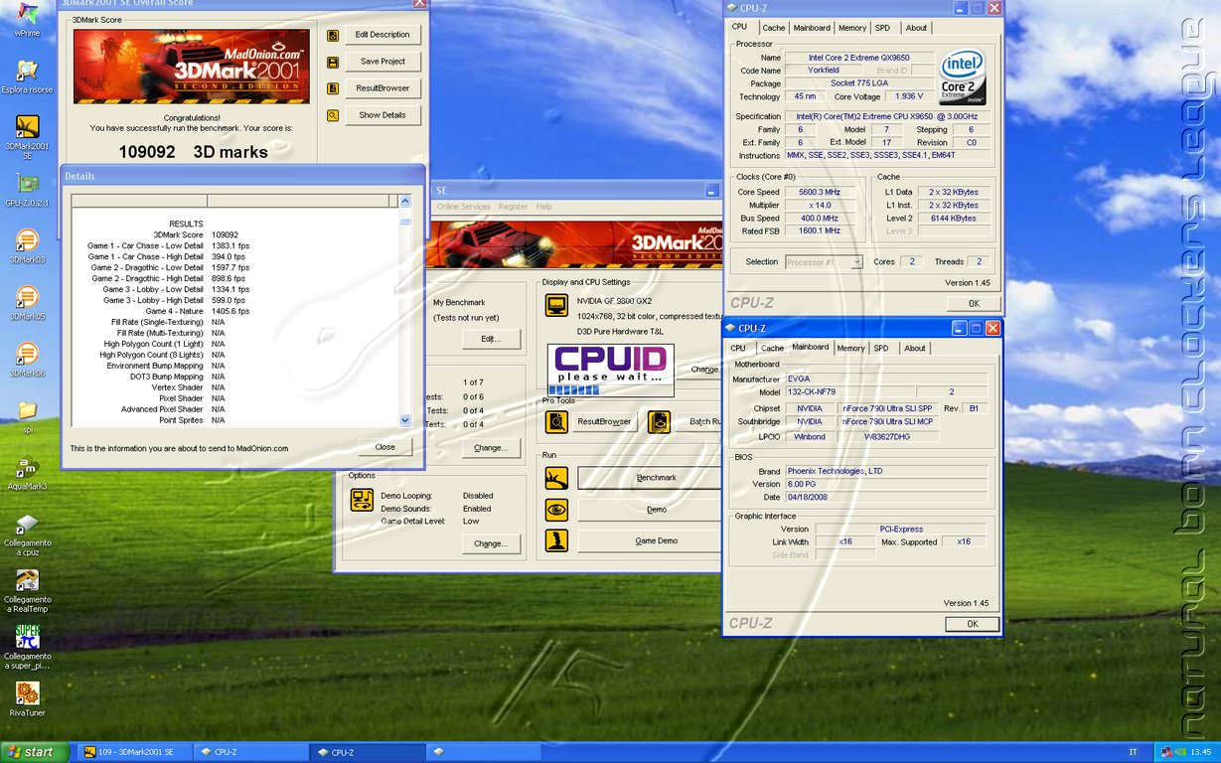Open the SPD tab in top CPU-Z
The width and height of the screenshot is (1221, 763).
pos(882,28)
